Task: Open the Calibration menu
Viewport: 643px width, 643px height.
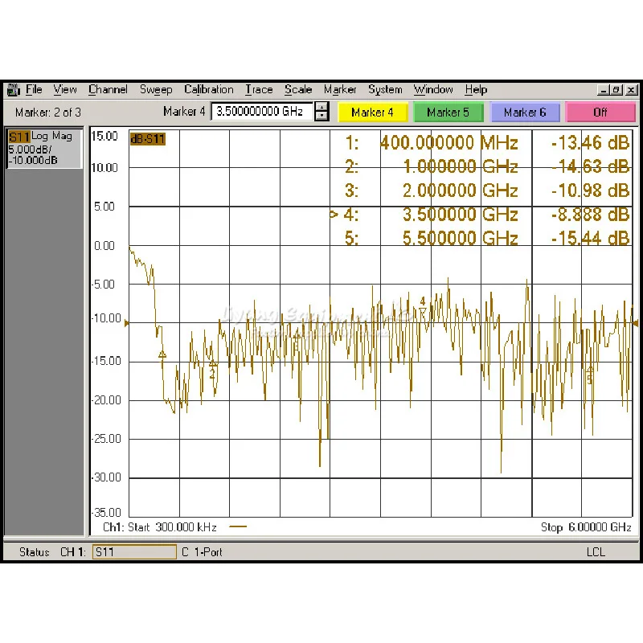Action: coord(209,90)
